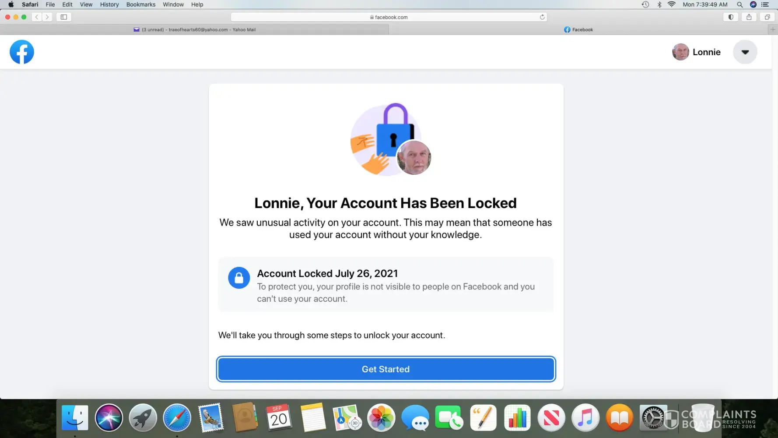Open the Music app in dock
778x438 pixels.
pos(585,418)
